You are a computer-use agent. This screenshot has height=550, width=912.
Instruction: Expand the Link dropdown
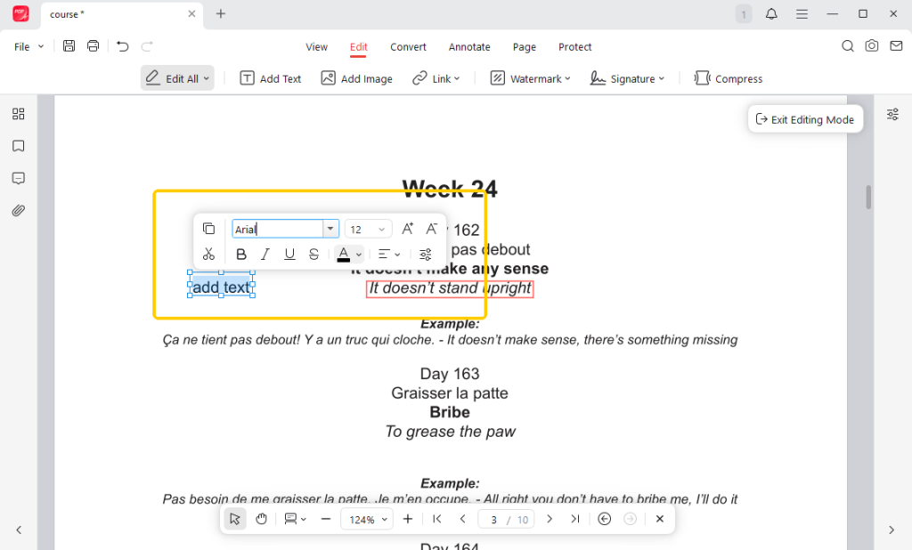pos(457,78)
